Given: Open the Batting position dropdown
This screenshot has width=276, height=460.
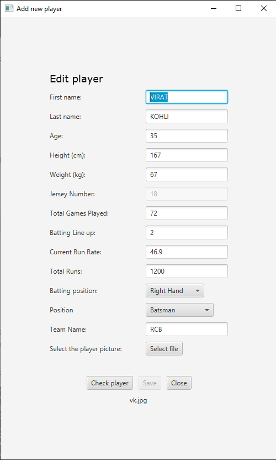Looking at the screenshot, I should [x=175, y=291].
